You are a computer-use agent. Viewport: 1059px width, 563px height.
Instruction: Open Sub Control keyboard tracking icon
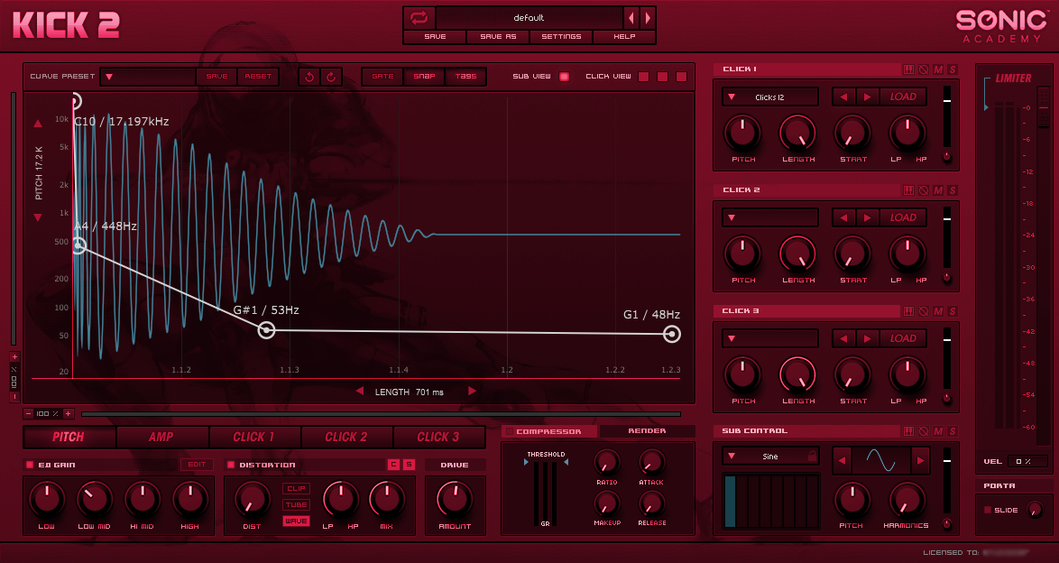[909, 430]
